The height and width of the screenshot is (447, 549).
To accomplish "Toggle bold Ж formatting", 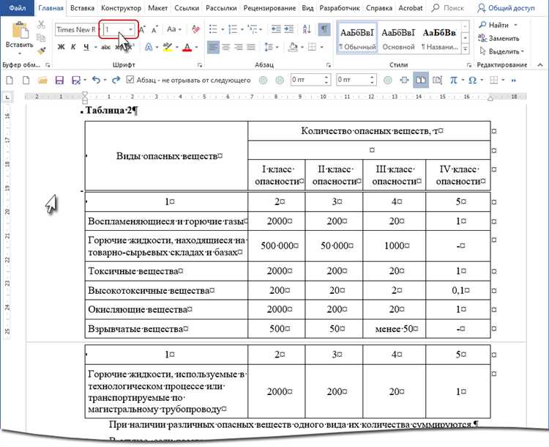I will [x=61, y=47].
